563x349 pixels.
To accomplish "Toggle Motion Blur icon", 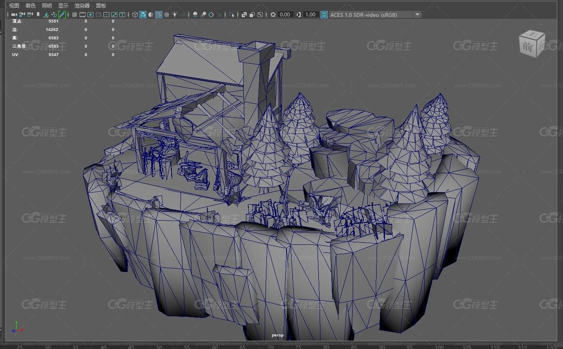I will pyautogui.click(x=203, y=15).
